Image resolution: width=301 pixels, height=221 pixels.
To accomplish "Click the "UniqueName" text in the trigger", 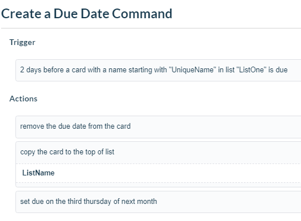I will tap(192, 70).
